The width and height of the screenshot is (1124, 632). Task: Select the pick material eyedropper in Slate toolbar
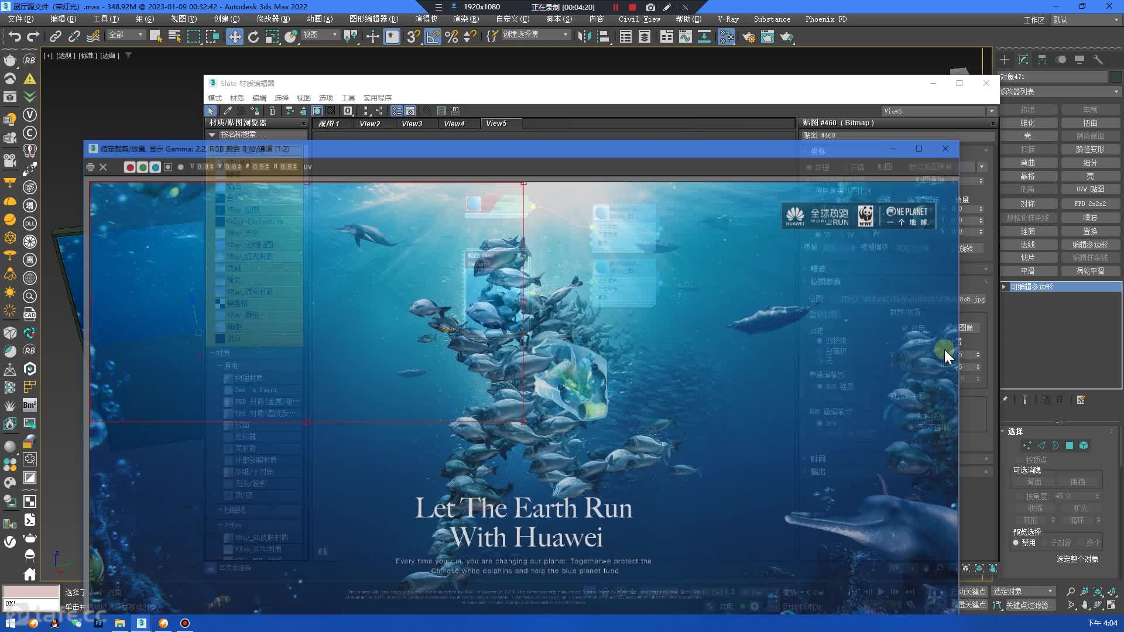227,111
